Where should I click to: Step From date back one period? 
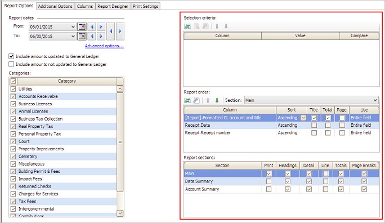pos(92,27)
